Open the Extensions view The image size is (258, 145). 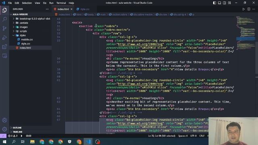pos(4,47)
